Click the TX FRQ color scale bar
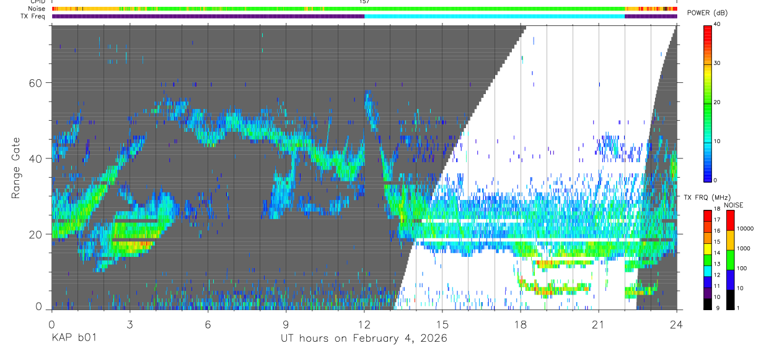 [x=708, y=259]
